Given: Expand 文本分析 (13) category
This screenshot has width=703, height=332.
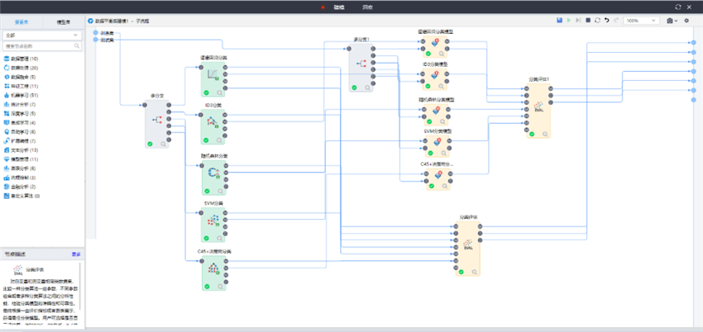Looking at the screenshot, I should click(x=25, y=149).
